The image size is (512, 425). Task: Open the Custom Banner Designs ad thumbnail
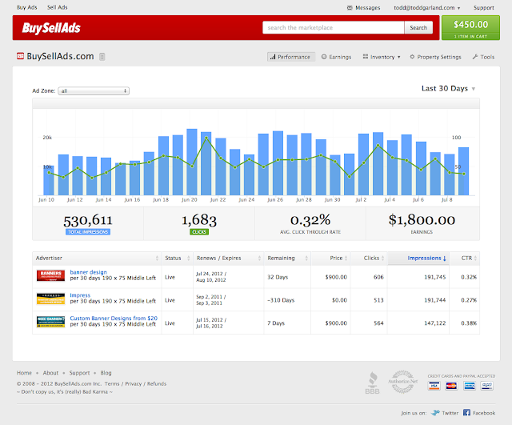(x=50, y=322)
